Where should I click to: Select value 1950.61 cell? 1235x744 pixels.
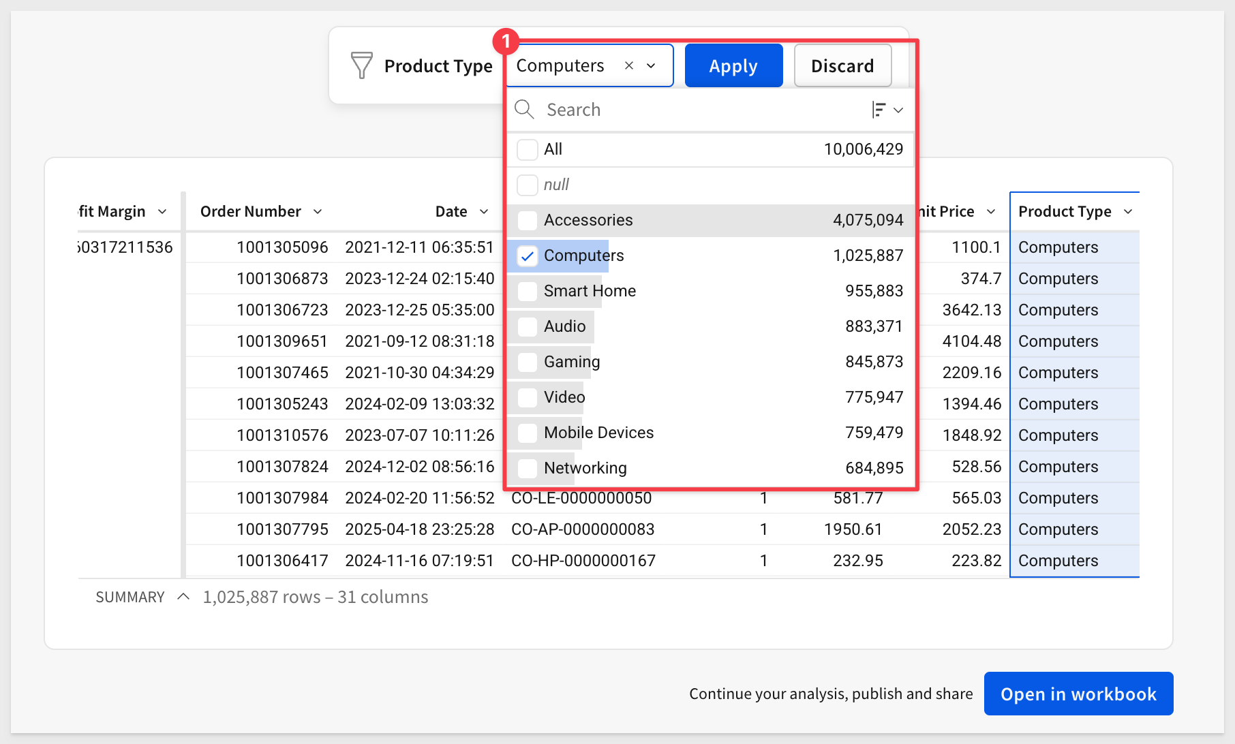click(x=853, y=529)
